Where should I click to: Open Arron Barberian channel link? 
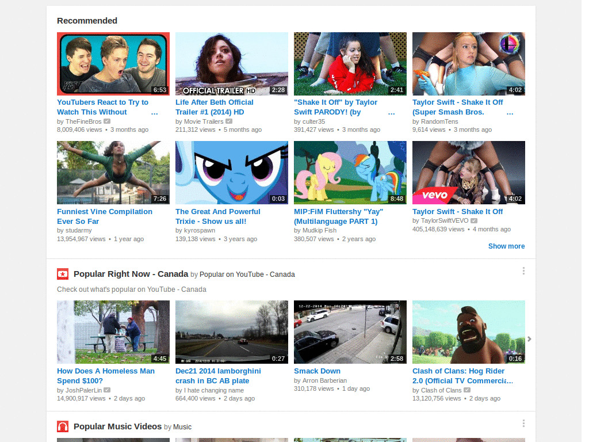[x=324, y=380]
